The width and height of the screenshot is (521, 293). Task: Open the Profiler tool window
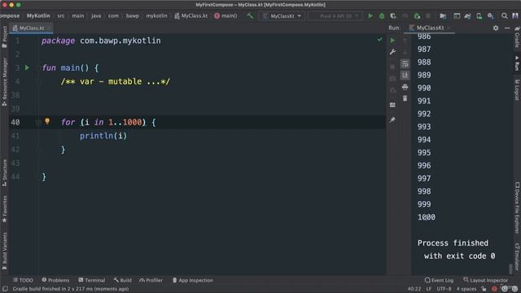pos(151,280)
